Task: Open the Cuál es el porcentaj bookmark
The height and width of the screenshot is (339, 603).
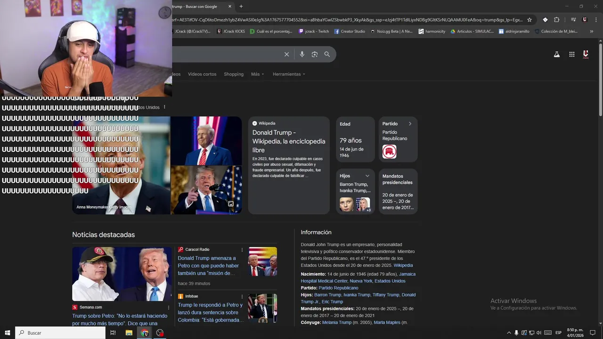Action: tap(271, 32)
